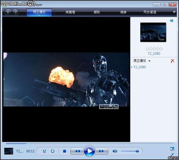Screen dimensions: 179x160
Task: Open the 現正播放 playlist dropdown
Action: pyautogui.click(x=142, y=61)
